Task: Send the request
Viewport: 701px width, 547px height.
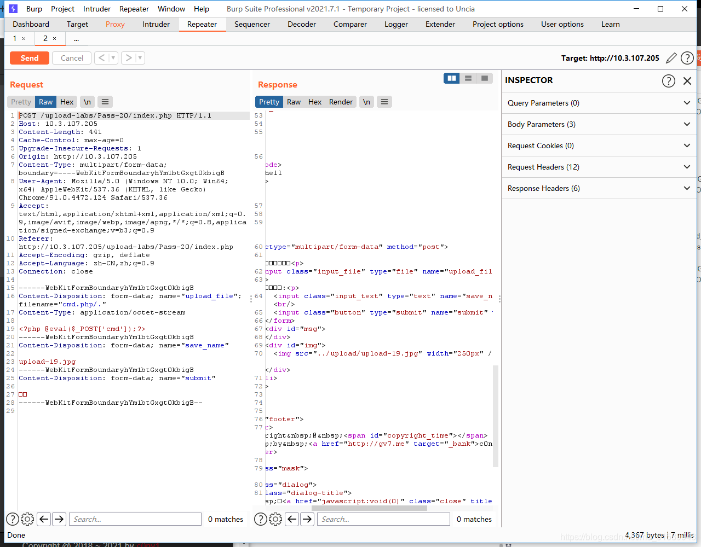Action: click(30, 58)
